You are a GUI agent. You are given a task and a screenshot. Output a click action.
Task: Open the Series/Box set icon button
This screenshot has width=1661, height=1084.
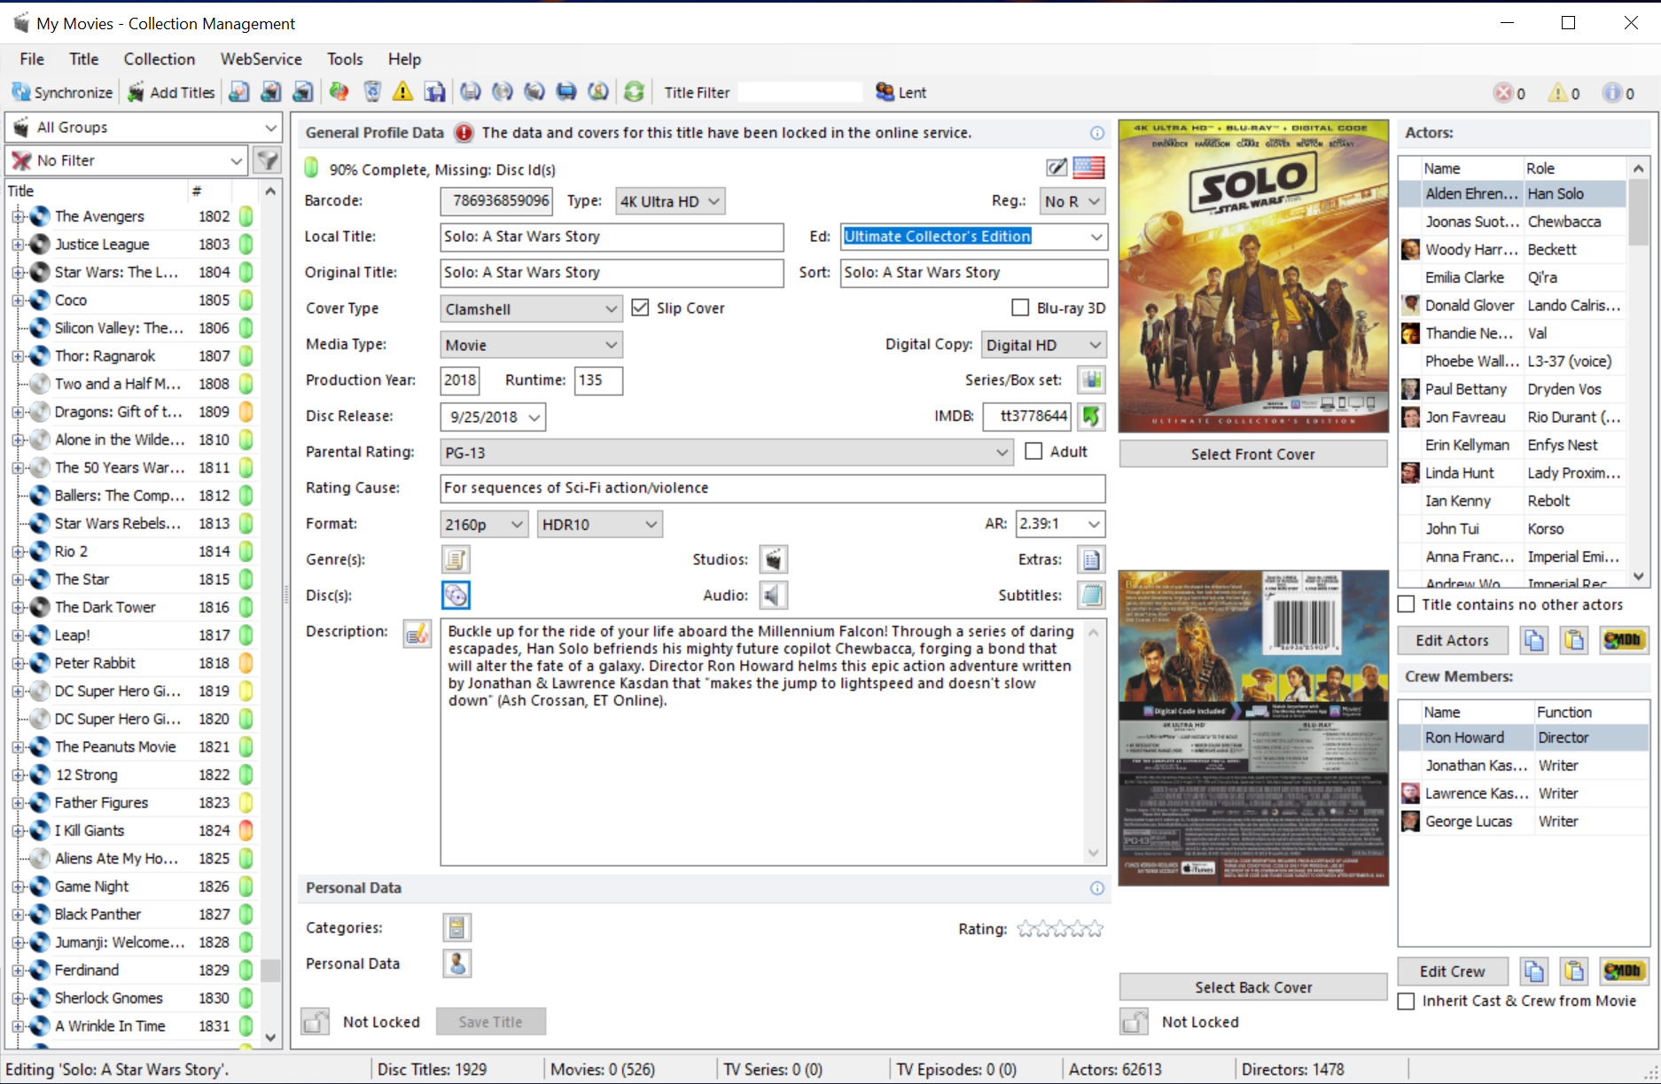tap(1092, 380)
